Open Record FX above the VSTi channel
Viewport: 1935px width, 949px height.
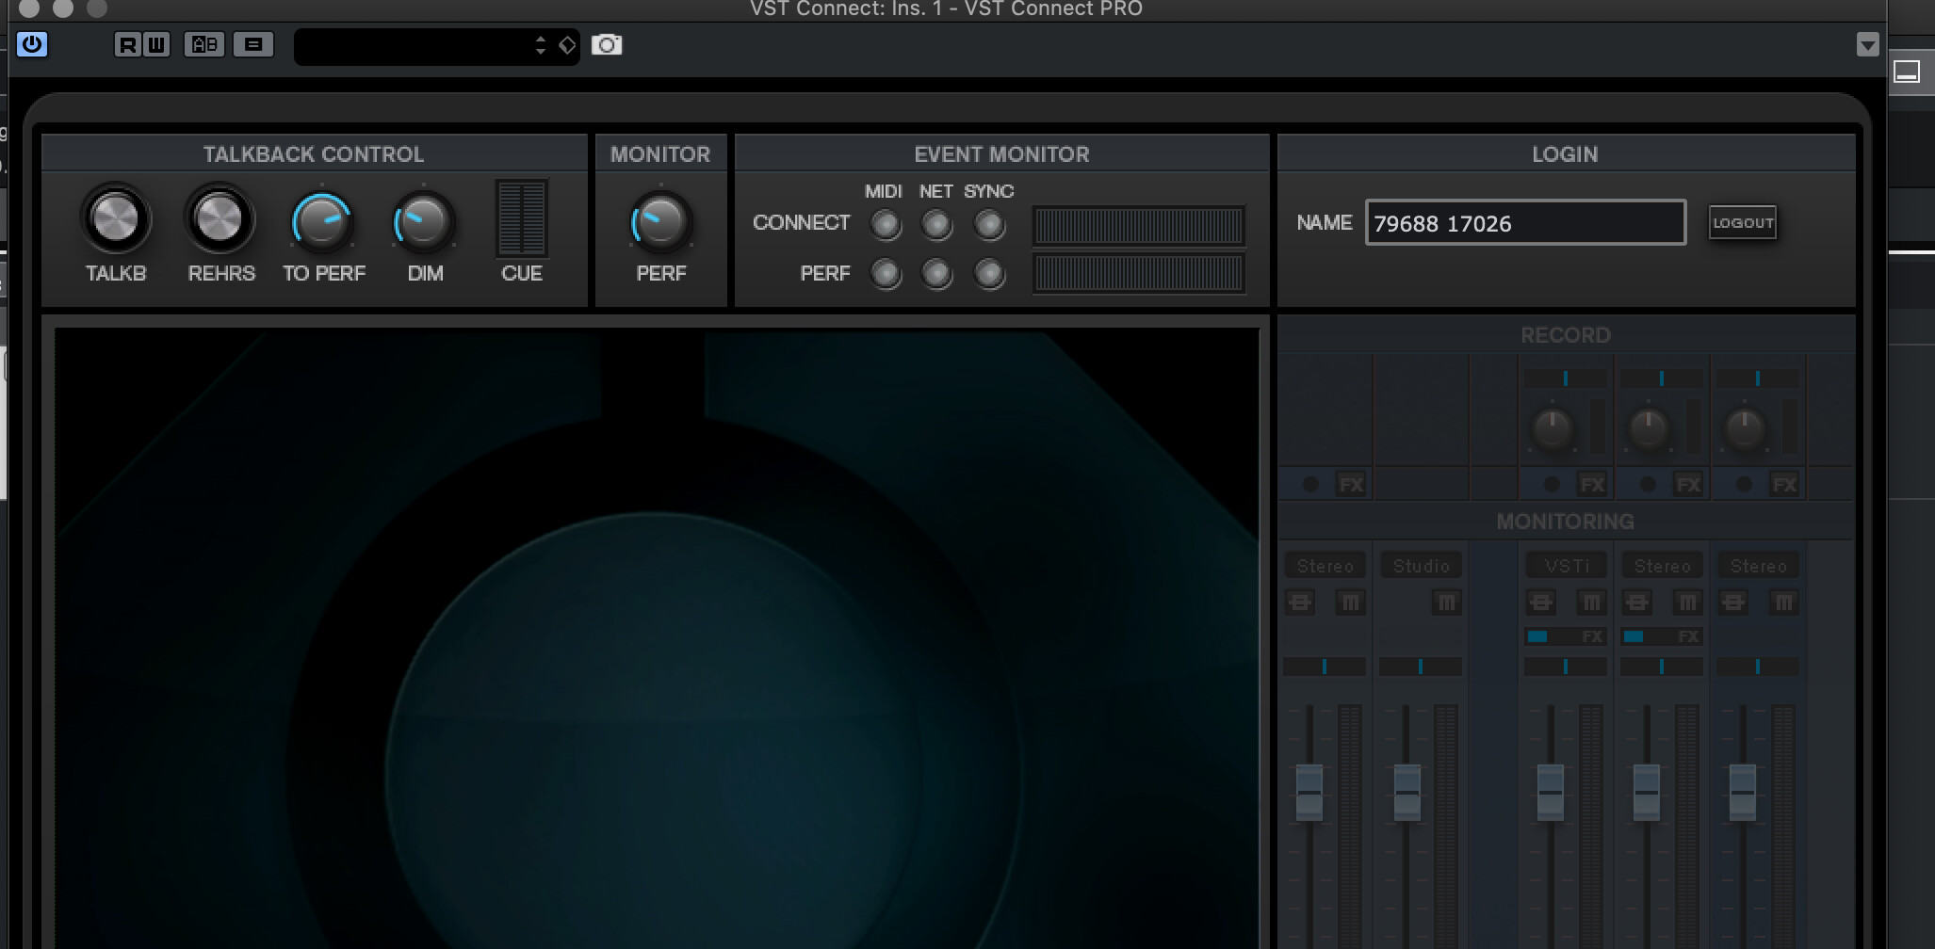click(x=1592, y=484)
